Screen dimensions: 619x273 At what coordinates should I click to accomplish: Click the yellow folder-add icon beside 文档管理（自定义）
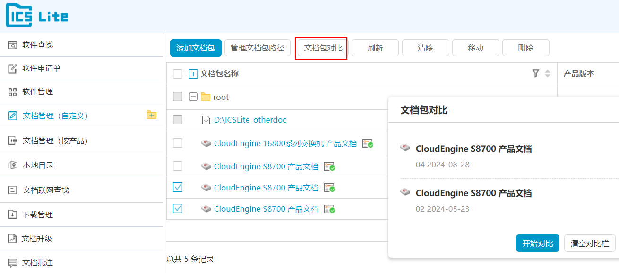coord(152,114)
